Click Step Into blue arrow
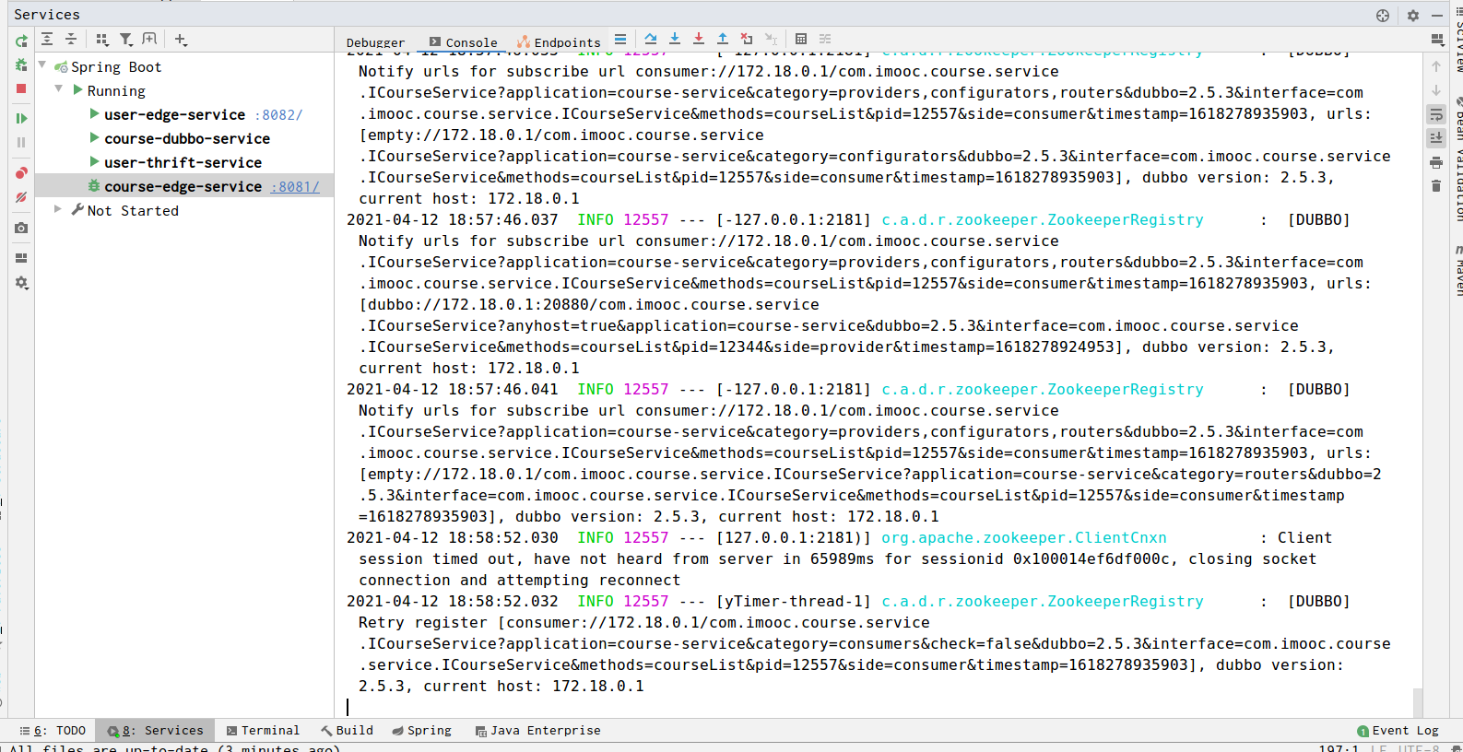Viewport: 1463px width, 752px height. (675, 39)
